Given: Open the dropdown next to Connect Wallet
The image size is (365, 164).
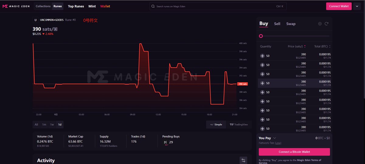Looking at the screenshot, I should (357, 6).
